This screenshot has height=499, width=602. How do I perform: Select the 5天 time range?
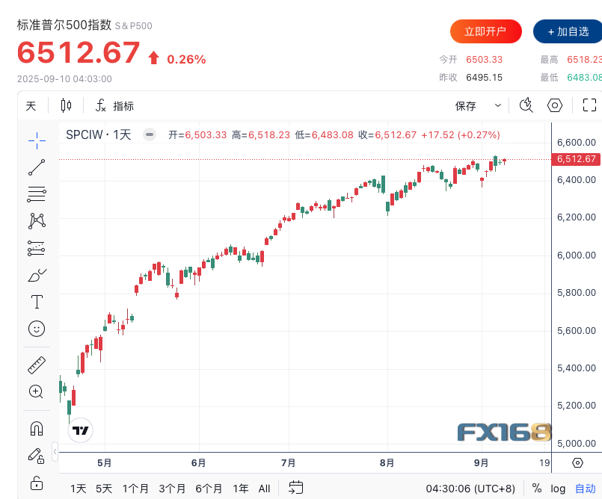coord(104,489)
